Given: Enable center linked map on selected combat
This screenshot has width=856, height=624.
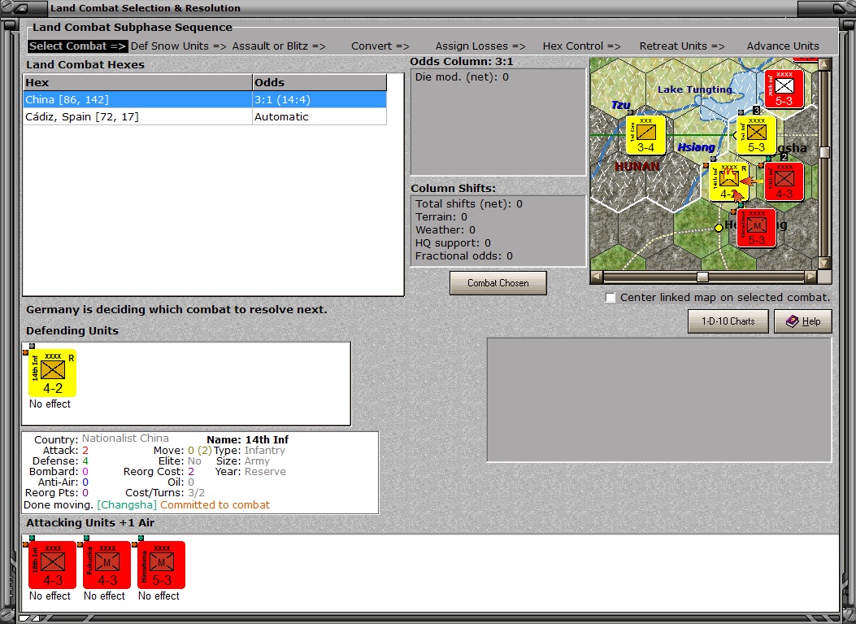Looking at the screenshot, I should (x=610, y=298).
